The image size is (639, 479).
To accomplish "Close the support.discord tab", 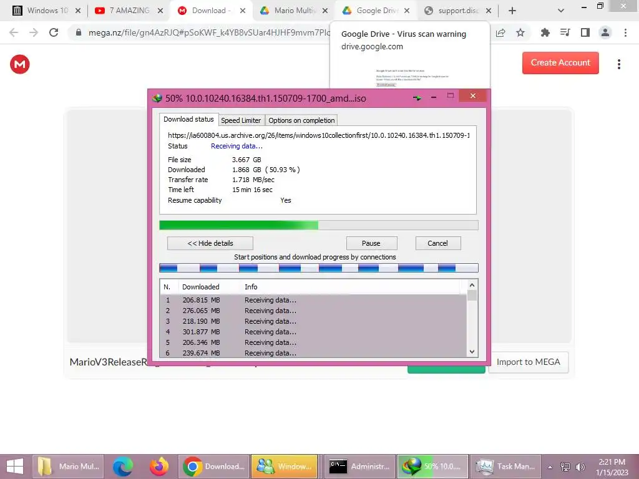I will coord(489,11).
